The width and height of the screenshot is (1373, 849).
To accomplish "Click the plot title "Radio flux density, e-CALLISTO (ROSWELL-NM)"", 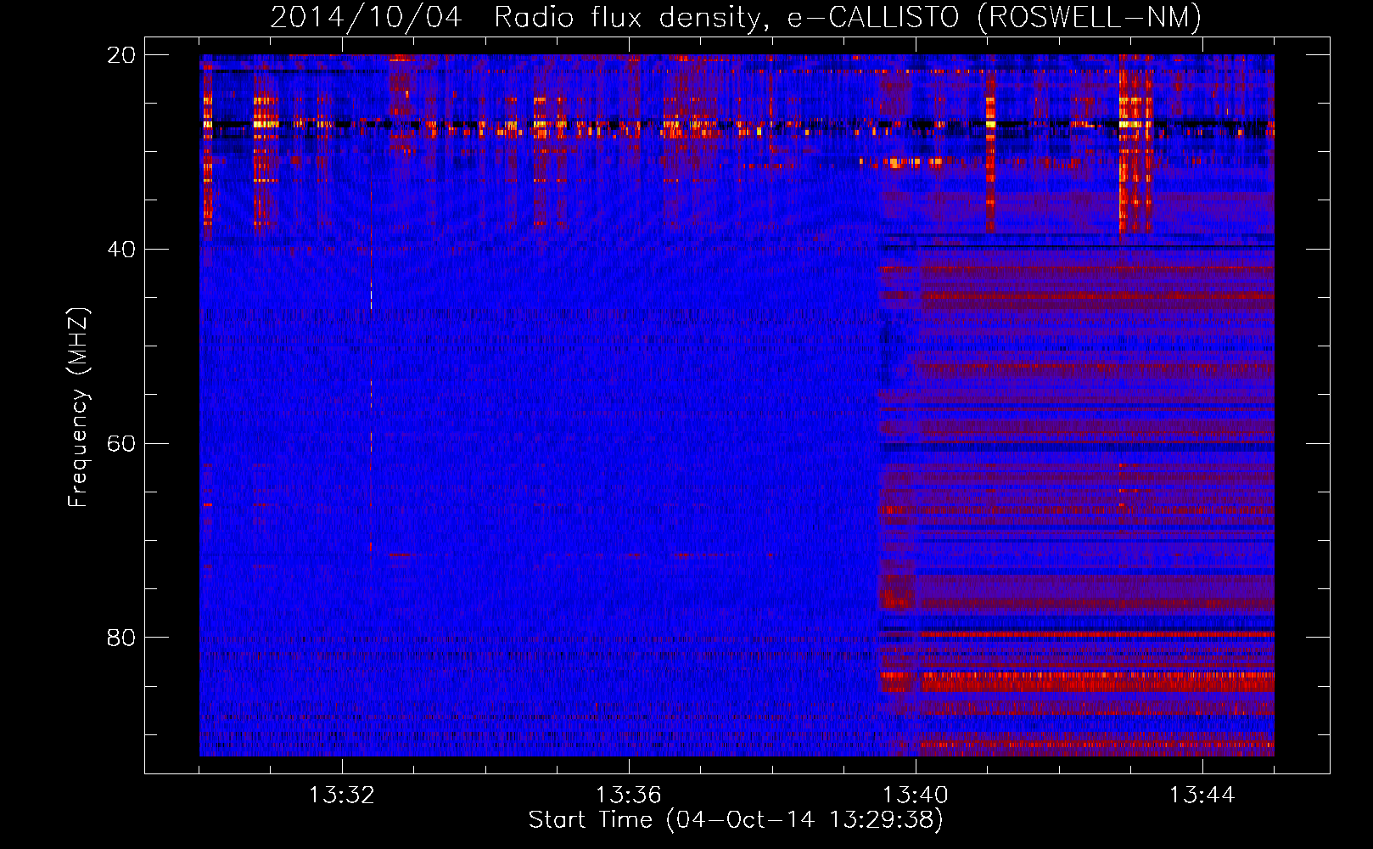I will pyautogui.click(x=848, y=17).
